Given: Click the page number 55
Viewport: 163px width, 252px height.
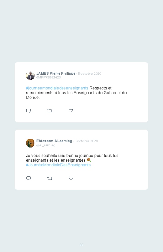Looking at the screenshot, I should [x=81, y=245].
